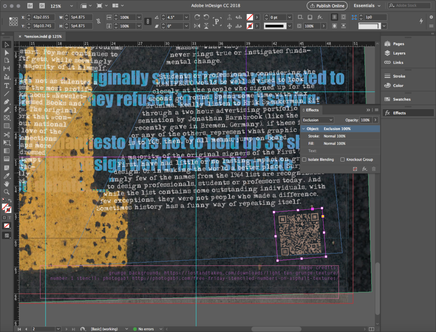Select the Type tool

click(x=7, y=86)
